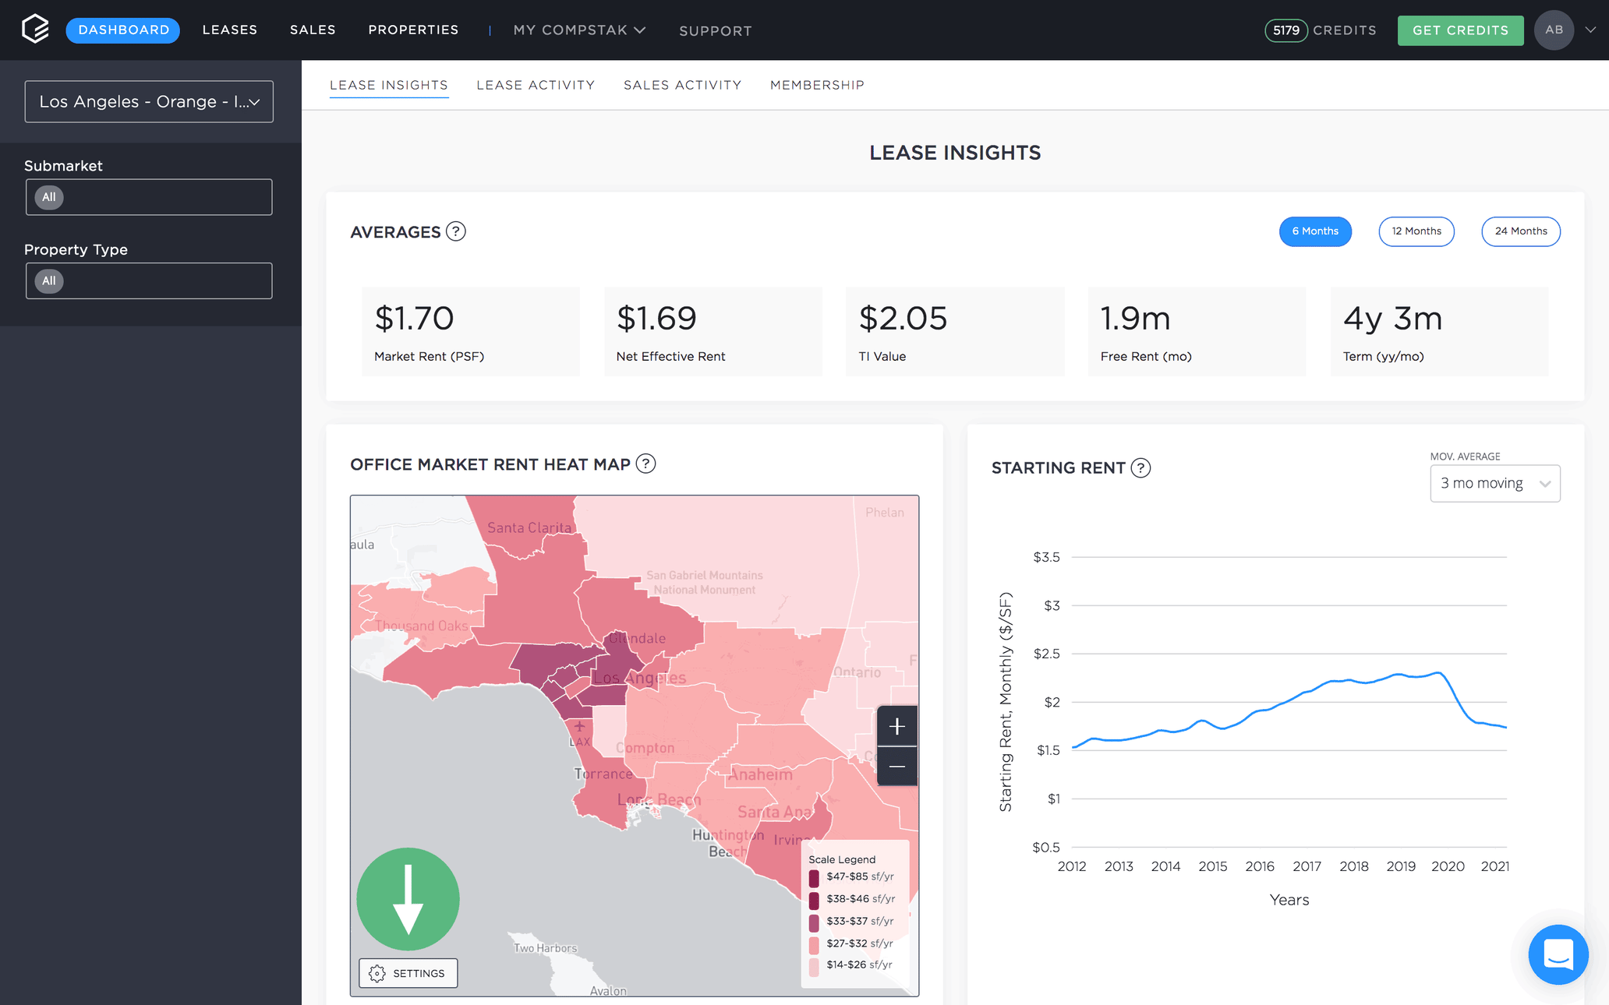Screen dimensions: 1609x1005
Task: Open the Submarket filter dropdown
Action: point(149,197)
